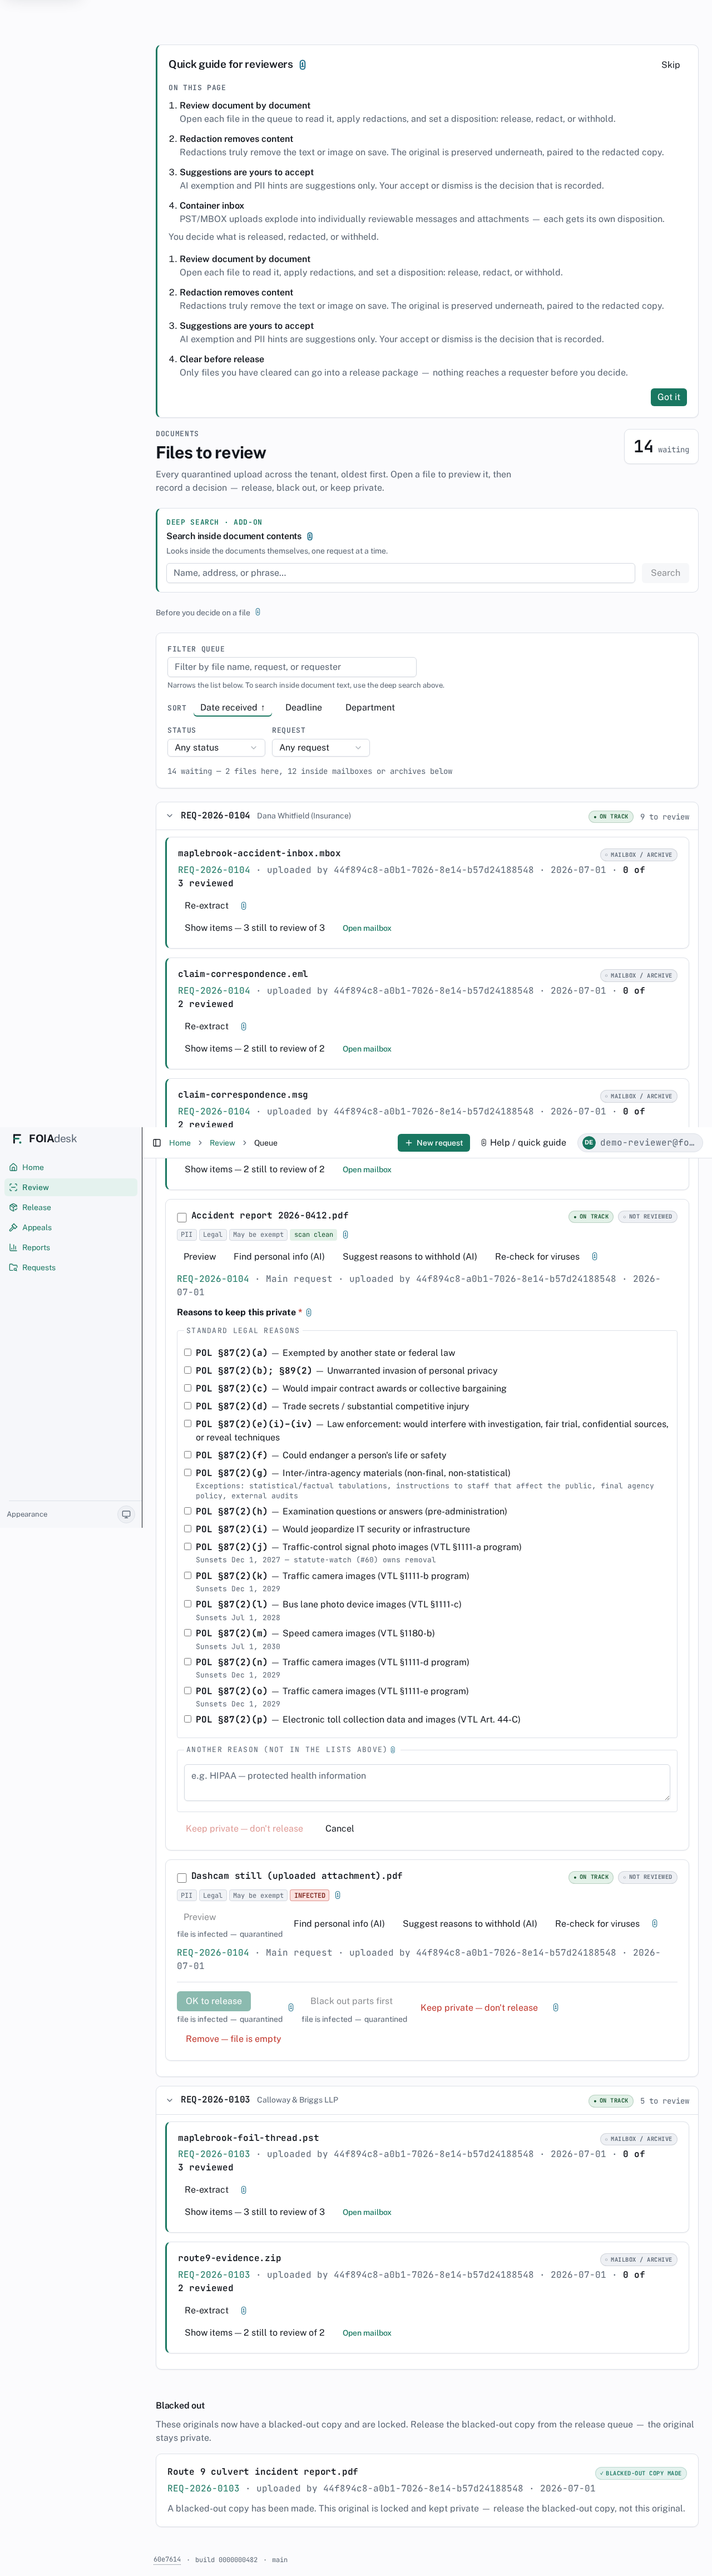
Task: Sort queue by Deadline
Action: [304, 708]
